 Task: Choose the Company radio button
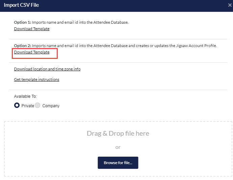click(x=37, y=106)
